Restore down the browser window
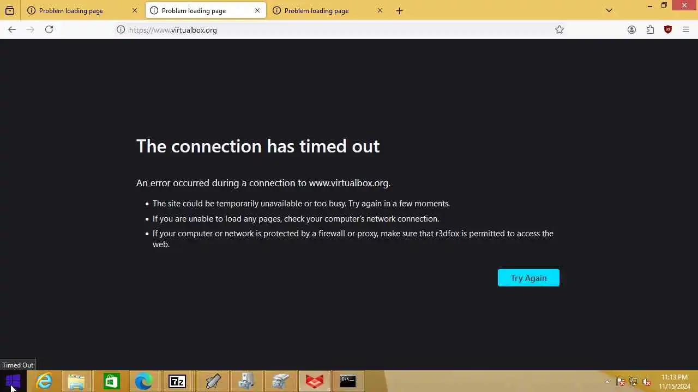Image resolution: width=698 pixels, height=392 pixels. tap(664, 5)
